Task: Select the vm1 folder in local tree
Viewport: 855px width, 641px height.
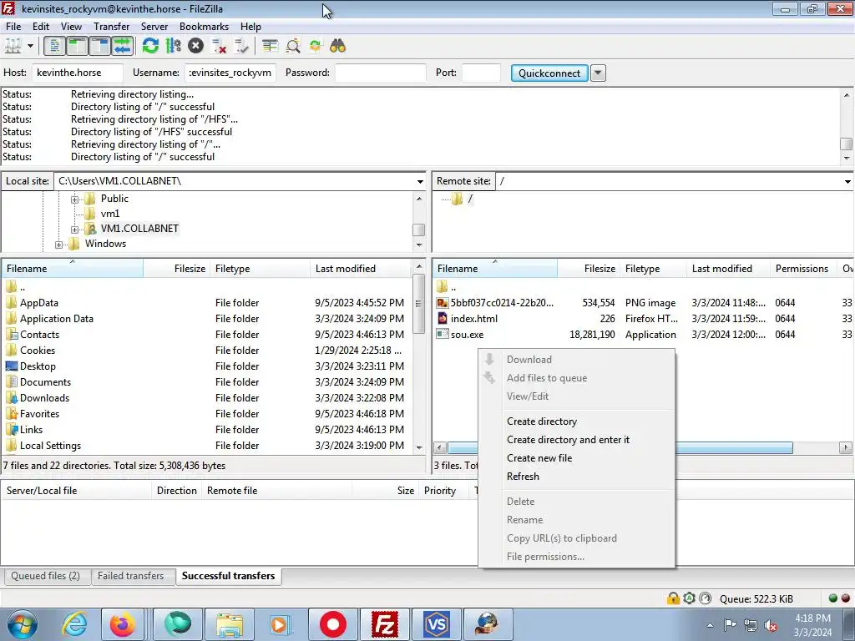Action: coord(109,214)
